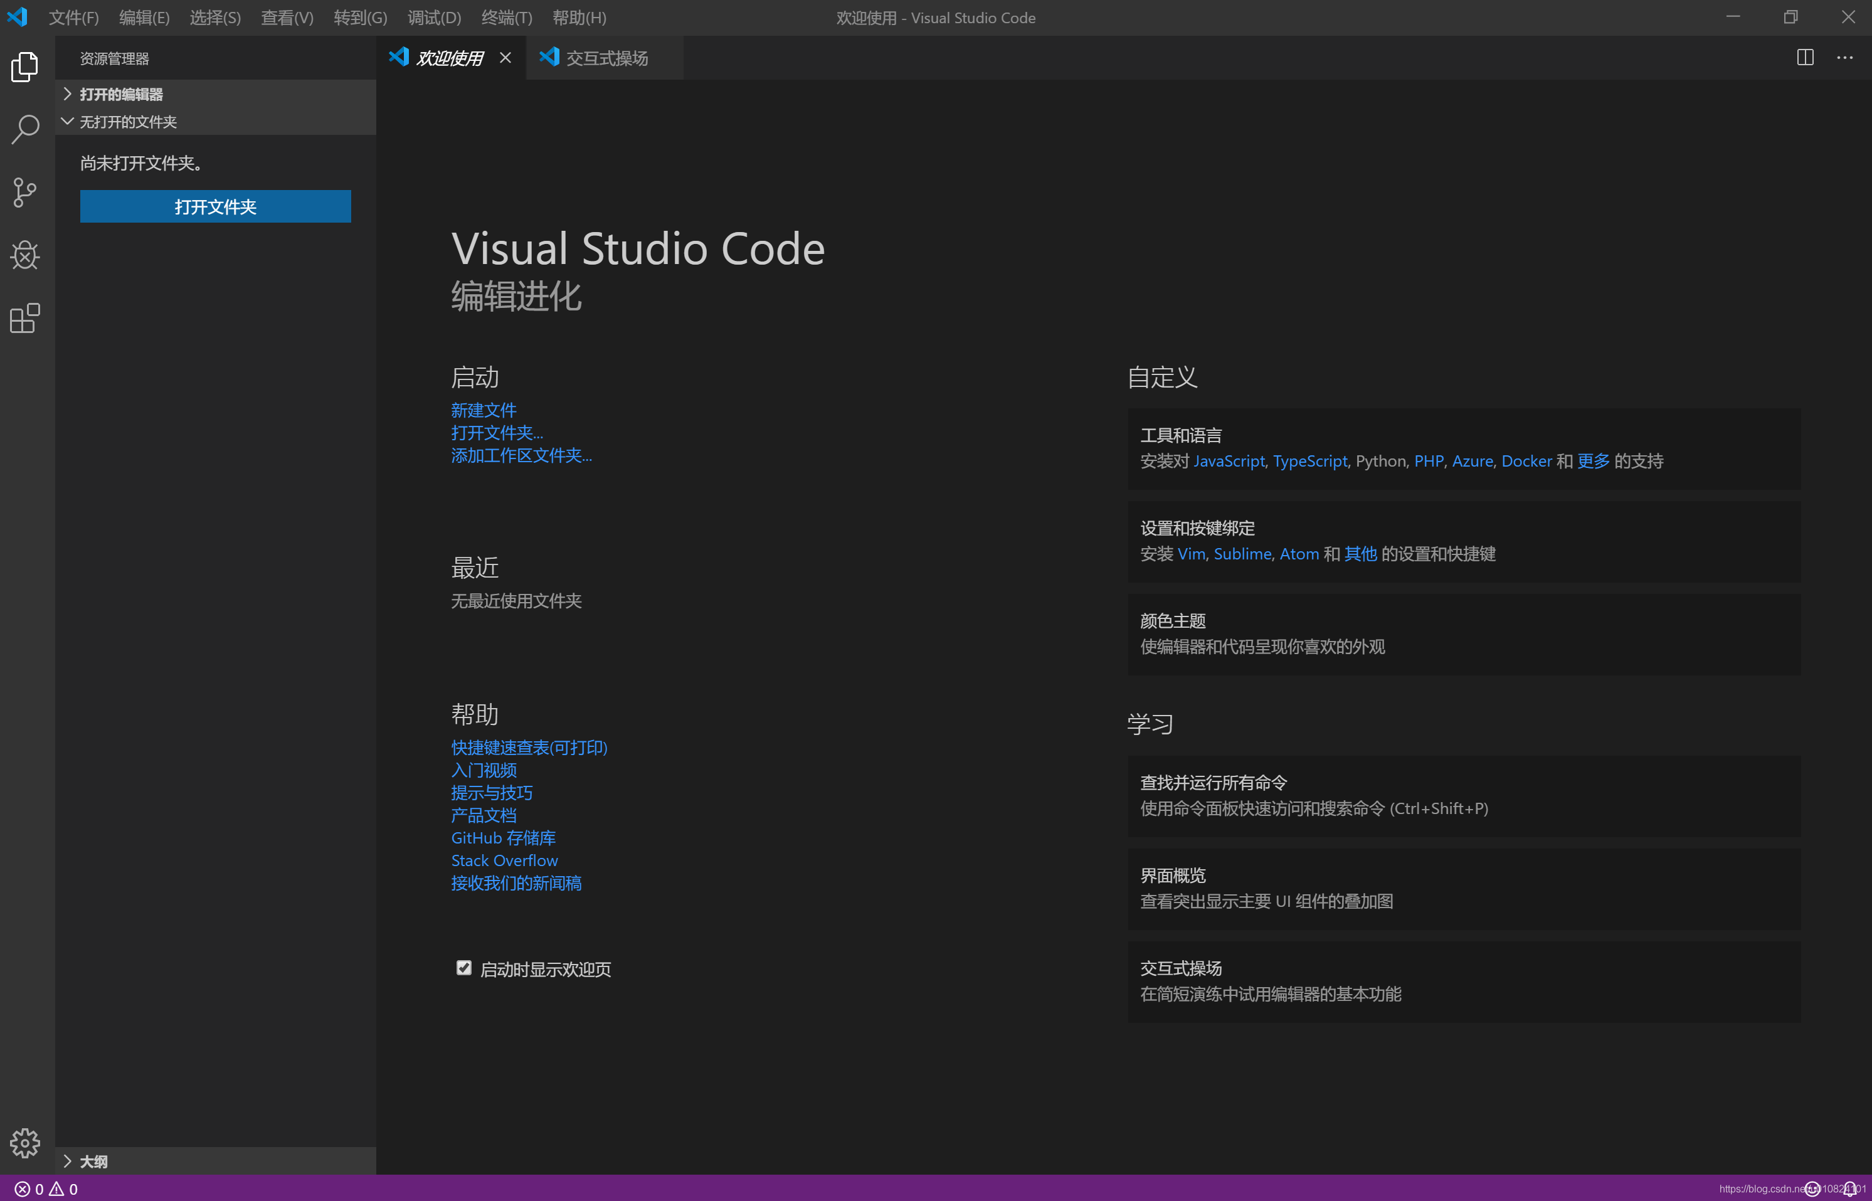Click the blue 打开文件夹 button
The image size is (1872, 1201).
pos(215,207)
